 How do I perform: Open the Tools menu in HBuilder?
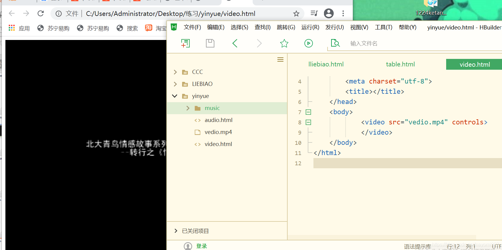[x=383, y=27]
